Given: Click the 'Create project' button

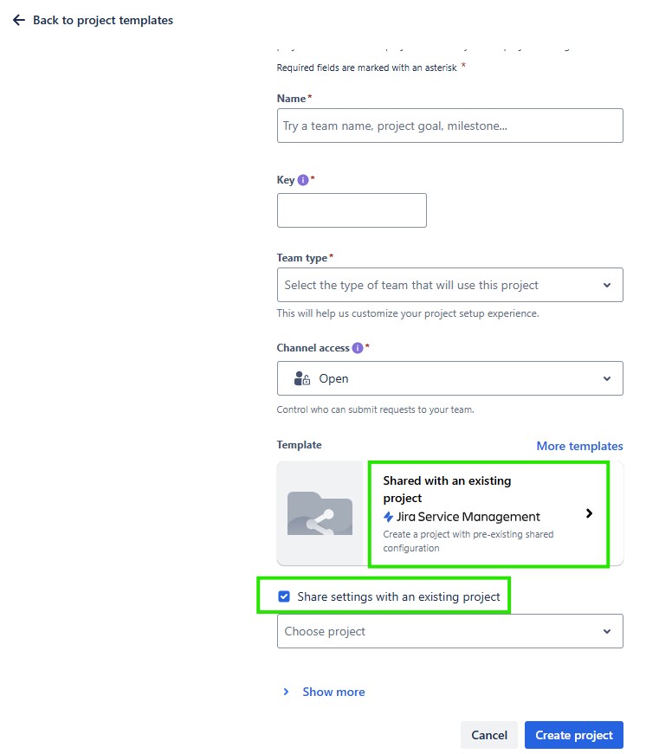Looking at the screenshot, I should coord(573,734).
